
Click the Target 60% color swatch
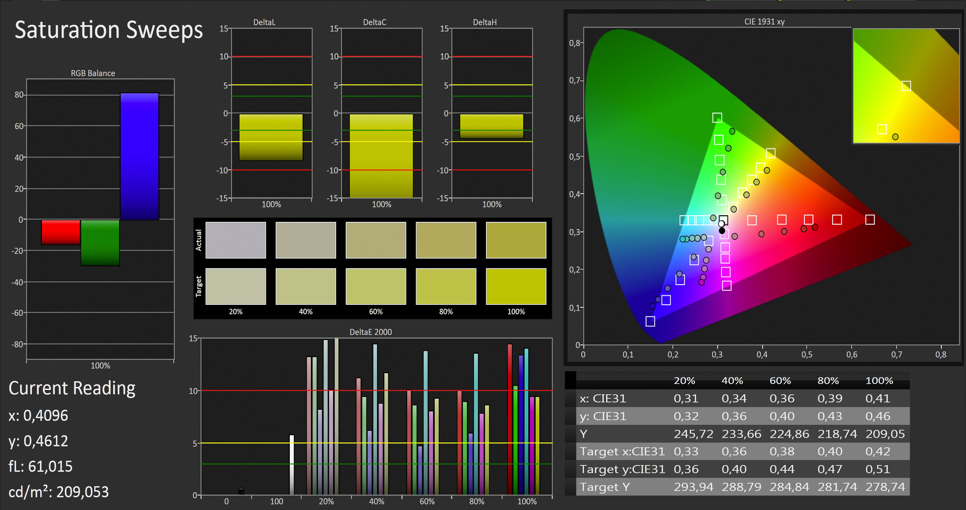coord(376,286)
